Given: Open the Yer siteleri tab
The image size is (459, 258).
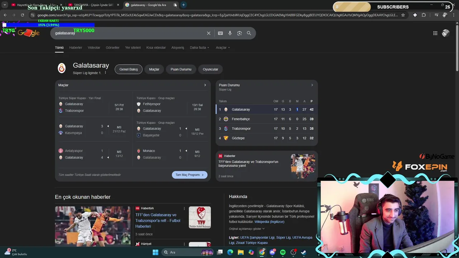Looking at the screenshot, I should pos(133,48).
